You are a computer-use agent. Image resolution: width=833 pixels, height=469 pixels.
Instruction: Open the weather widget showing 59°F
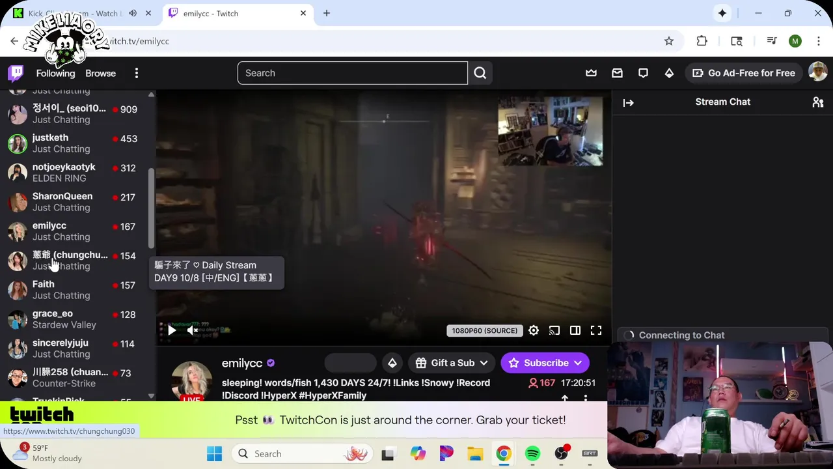coord(49,453)
